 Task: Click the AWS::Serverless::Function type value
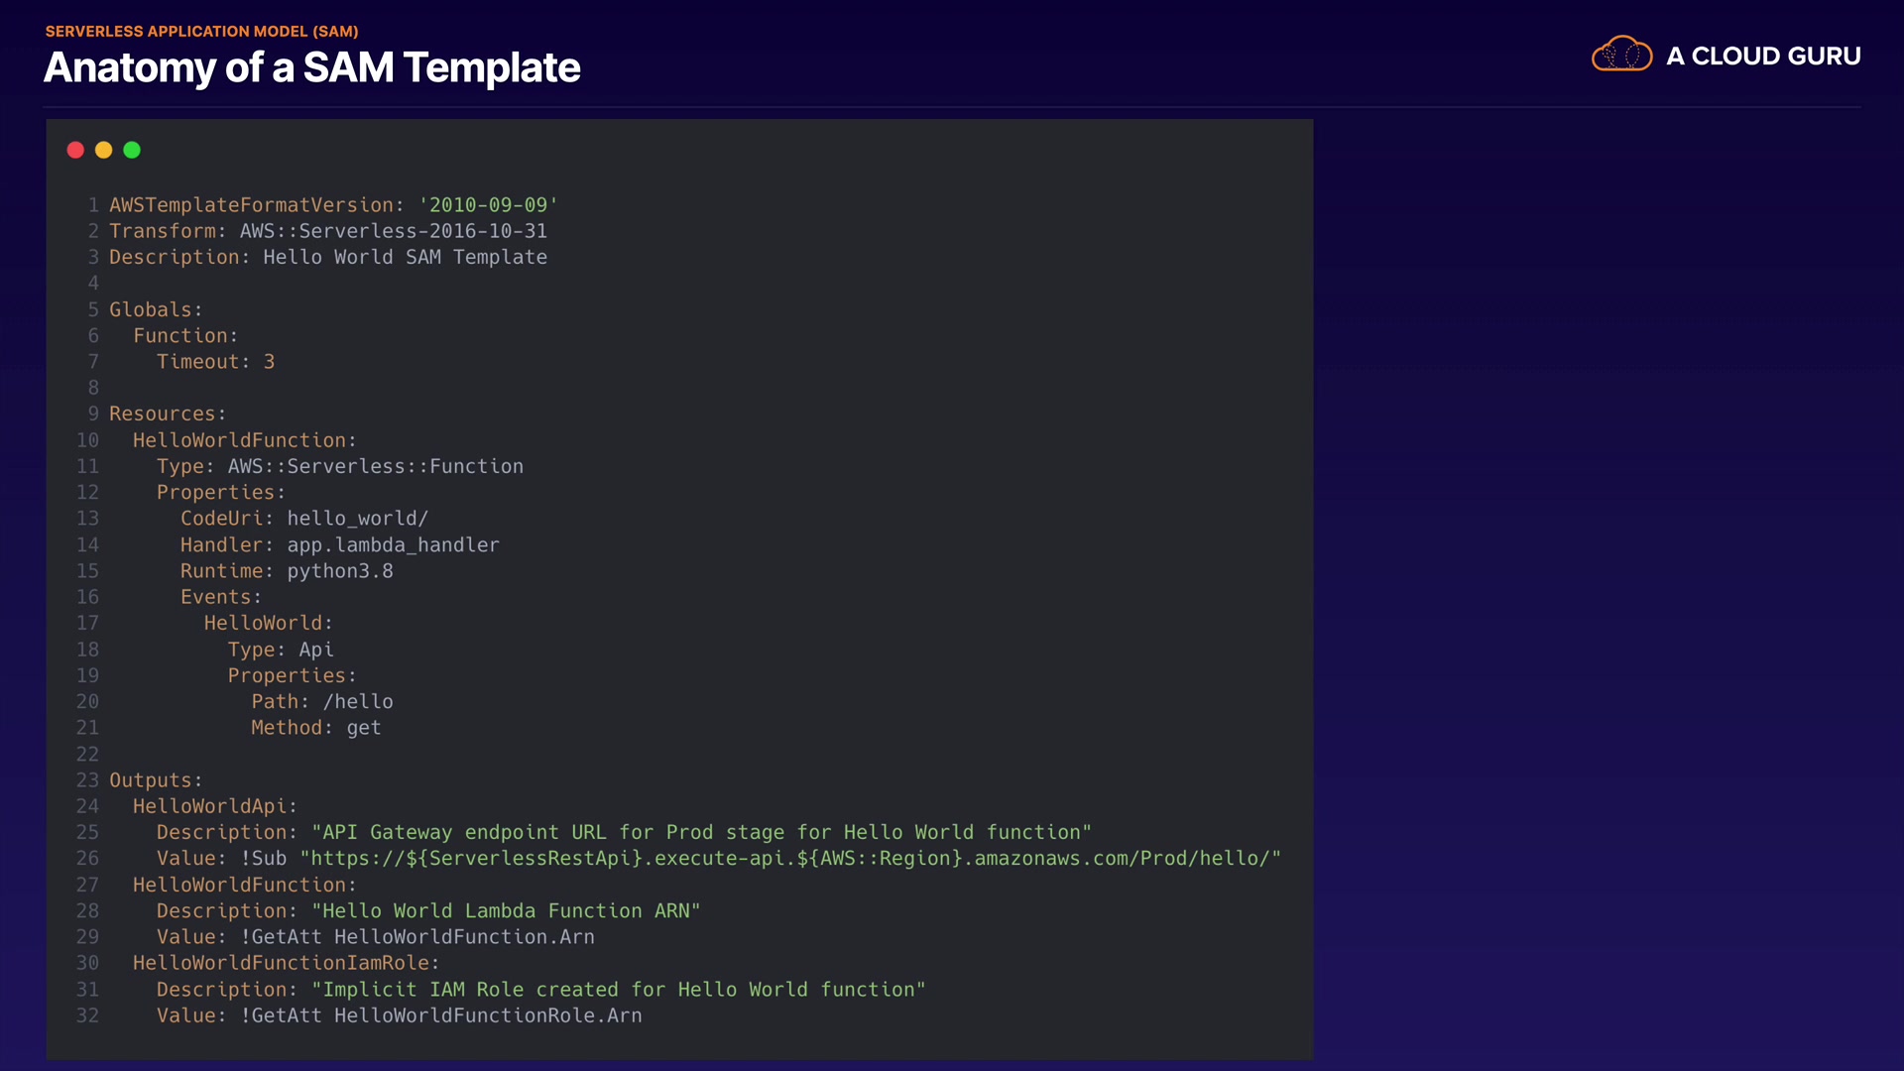[376, 467]
